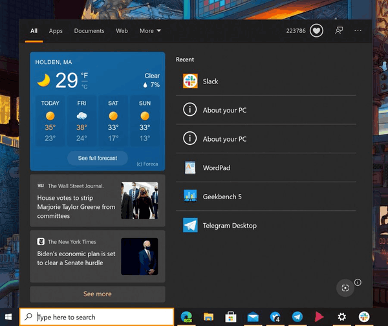Viewport: 388px width, 326px height.
Task: Open Slack from the Recent list
Action: pyautogui.click(x=266, y=81)
